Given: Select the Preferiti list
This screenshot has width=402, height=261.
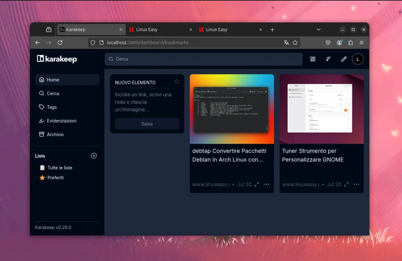Looking at the screenshot, I should (x=55, y=178).
